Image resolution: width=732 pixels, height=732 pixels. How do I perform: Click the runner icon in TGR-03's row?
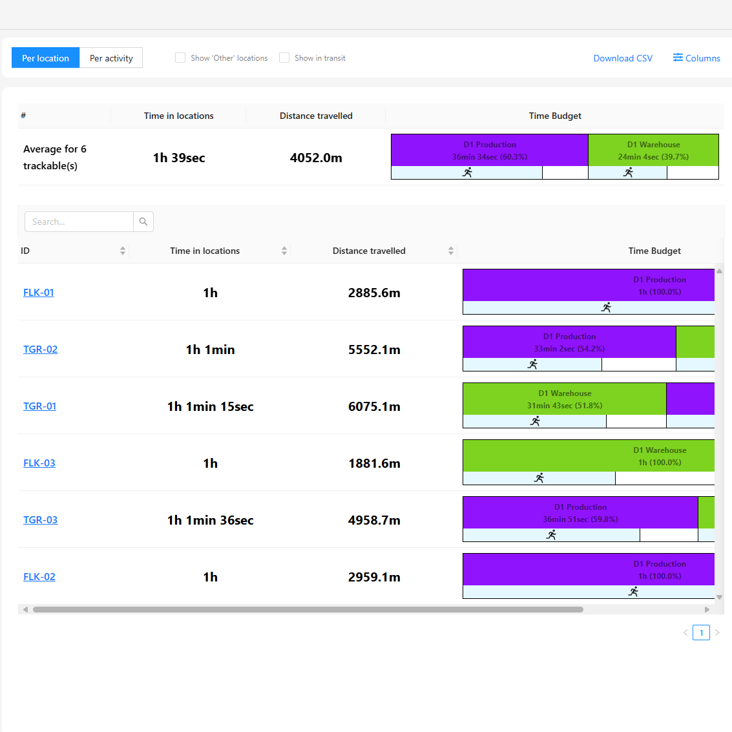(x=551, y=535)
